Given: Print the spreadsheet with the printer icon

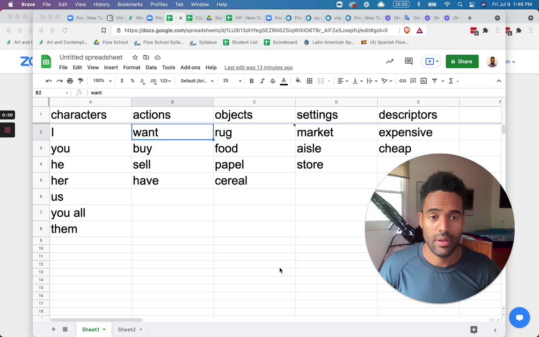Looking at the screenshot, I should [x=70, y=81].
